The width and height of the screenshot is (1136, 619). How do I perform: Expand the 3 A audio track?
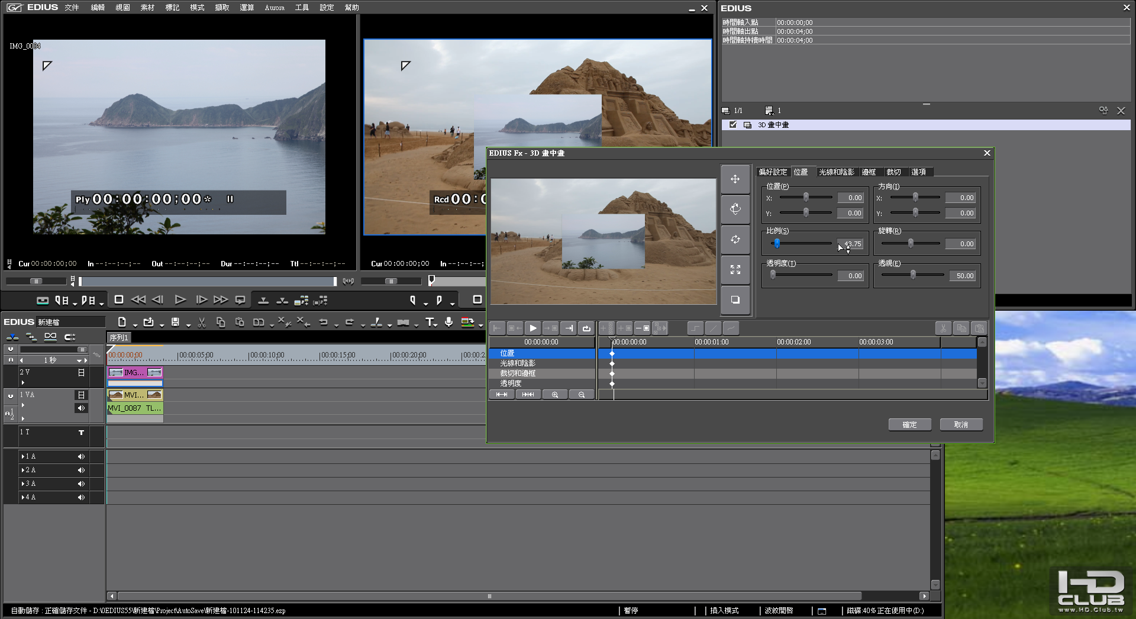click(23, 484)
